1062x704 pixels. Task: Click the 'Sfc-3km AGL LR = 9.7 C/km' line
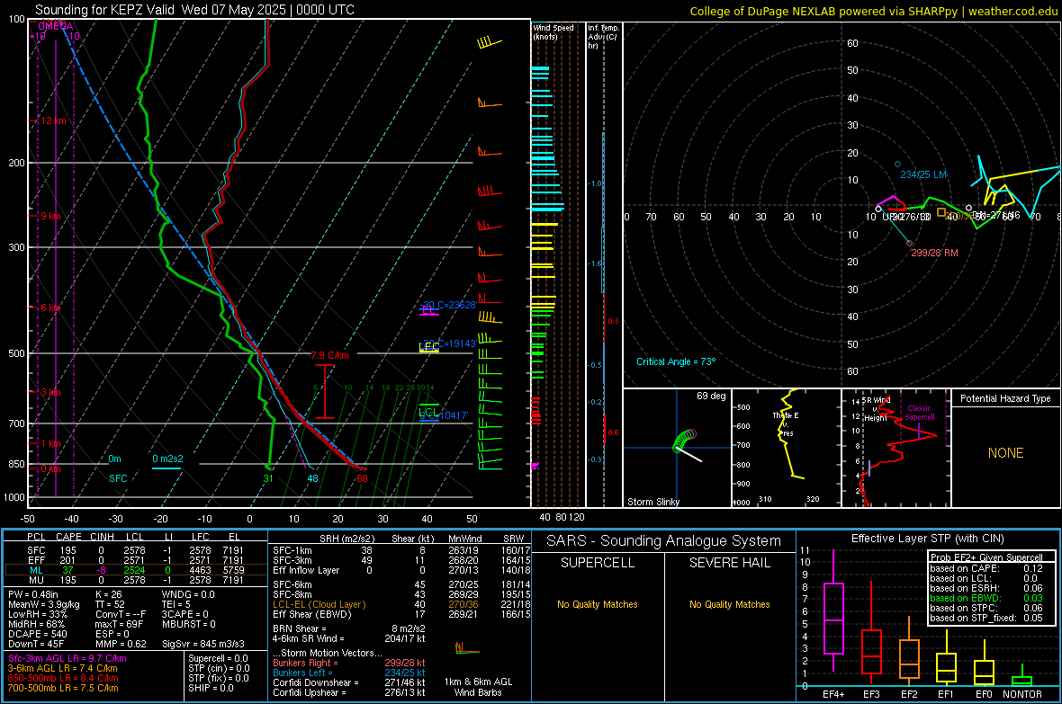point(67,659)
